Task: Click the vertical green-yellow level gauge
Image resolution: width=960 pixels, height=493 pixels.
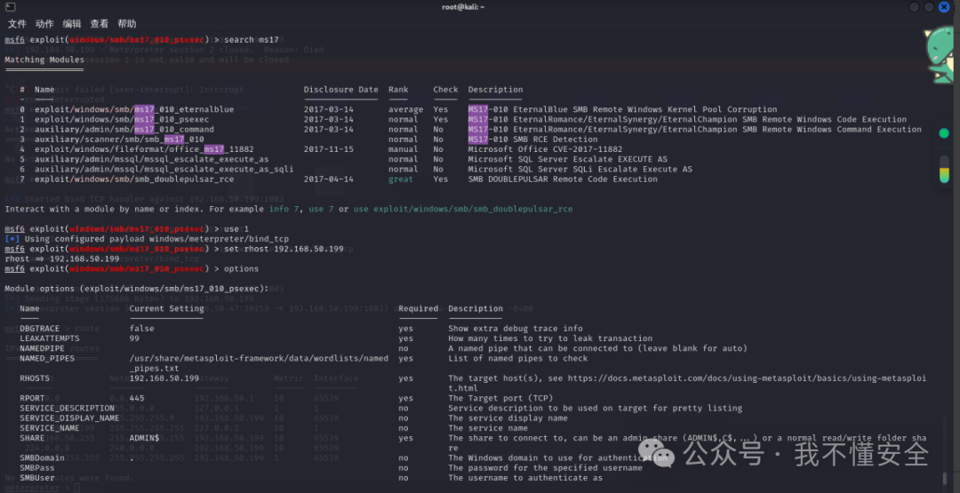Action: pyautogui.click(x=944, y=169)
